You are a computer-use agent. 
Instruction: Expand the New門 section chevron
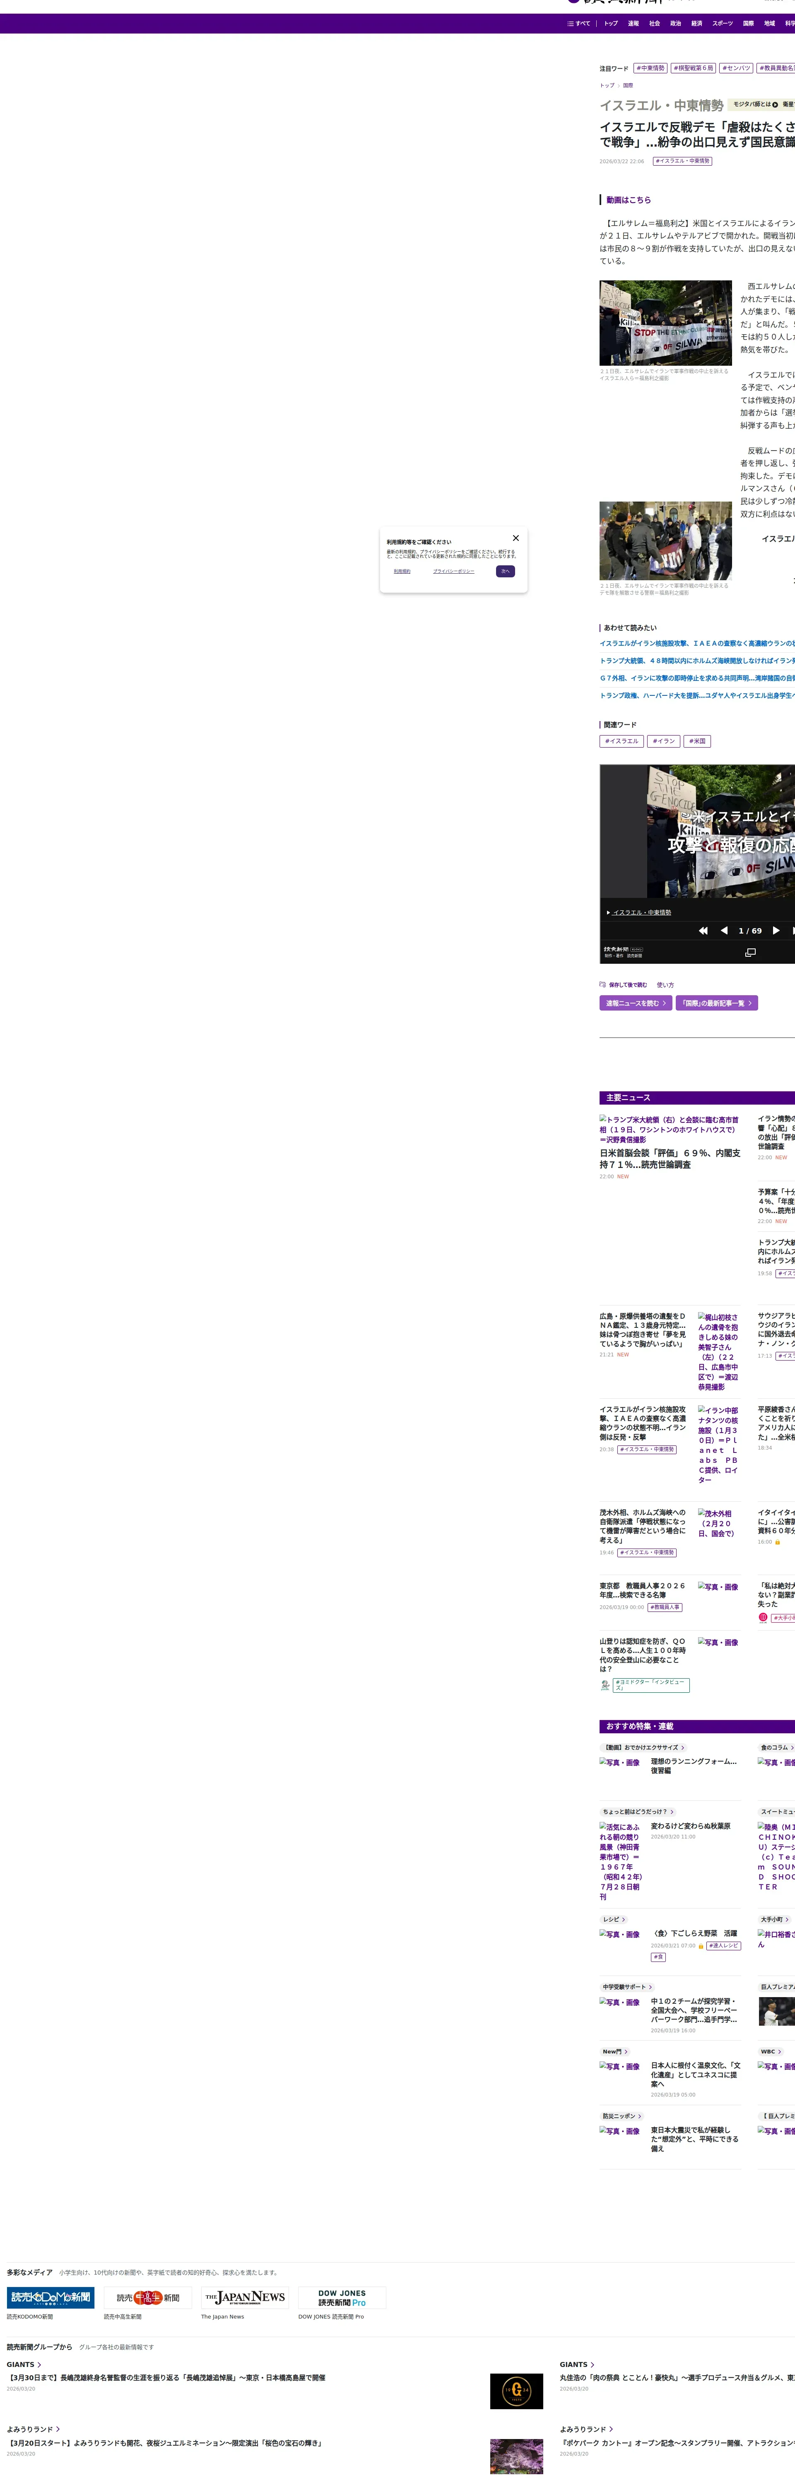[x=626, y=2052]
